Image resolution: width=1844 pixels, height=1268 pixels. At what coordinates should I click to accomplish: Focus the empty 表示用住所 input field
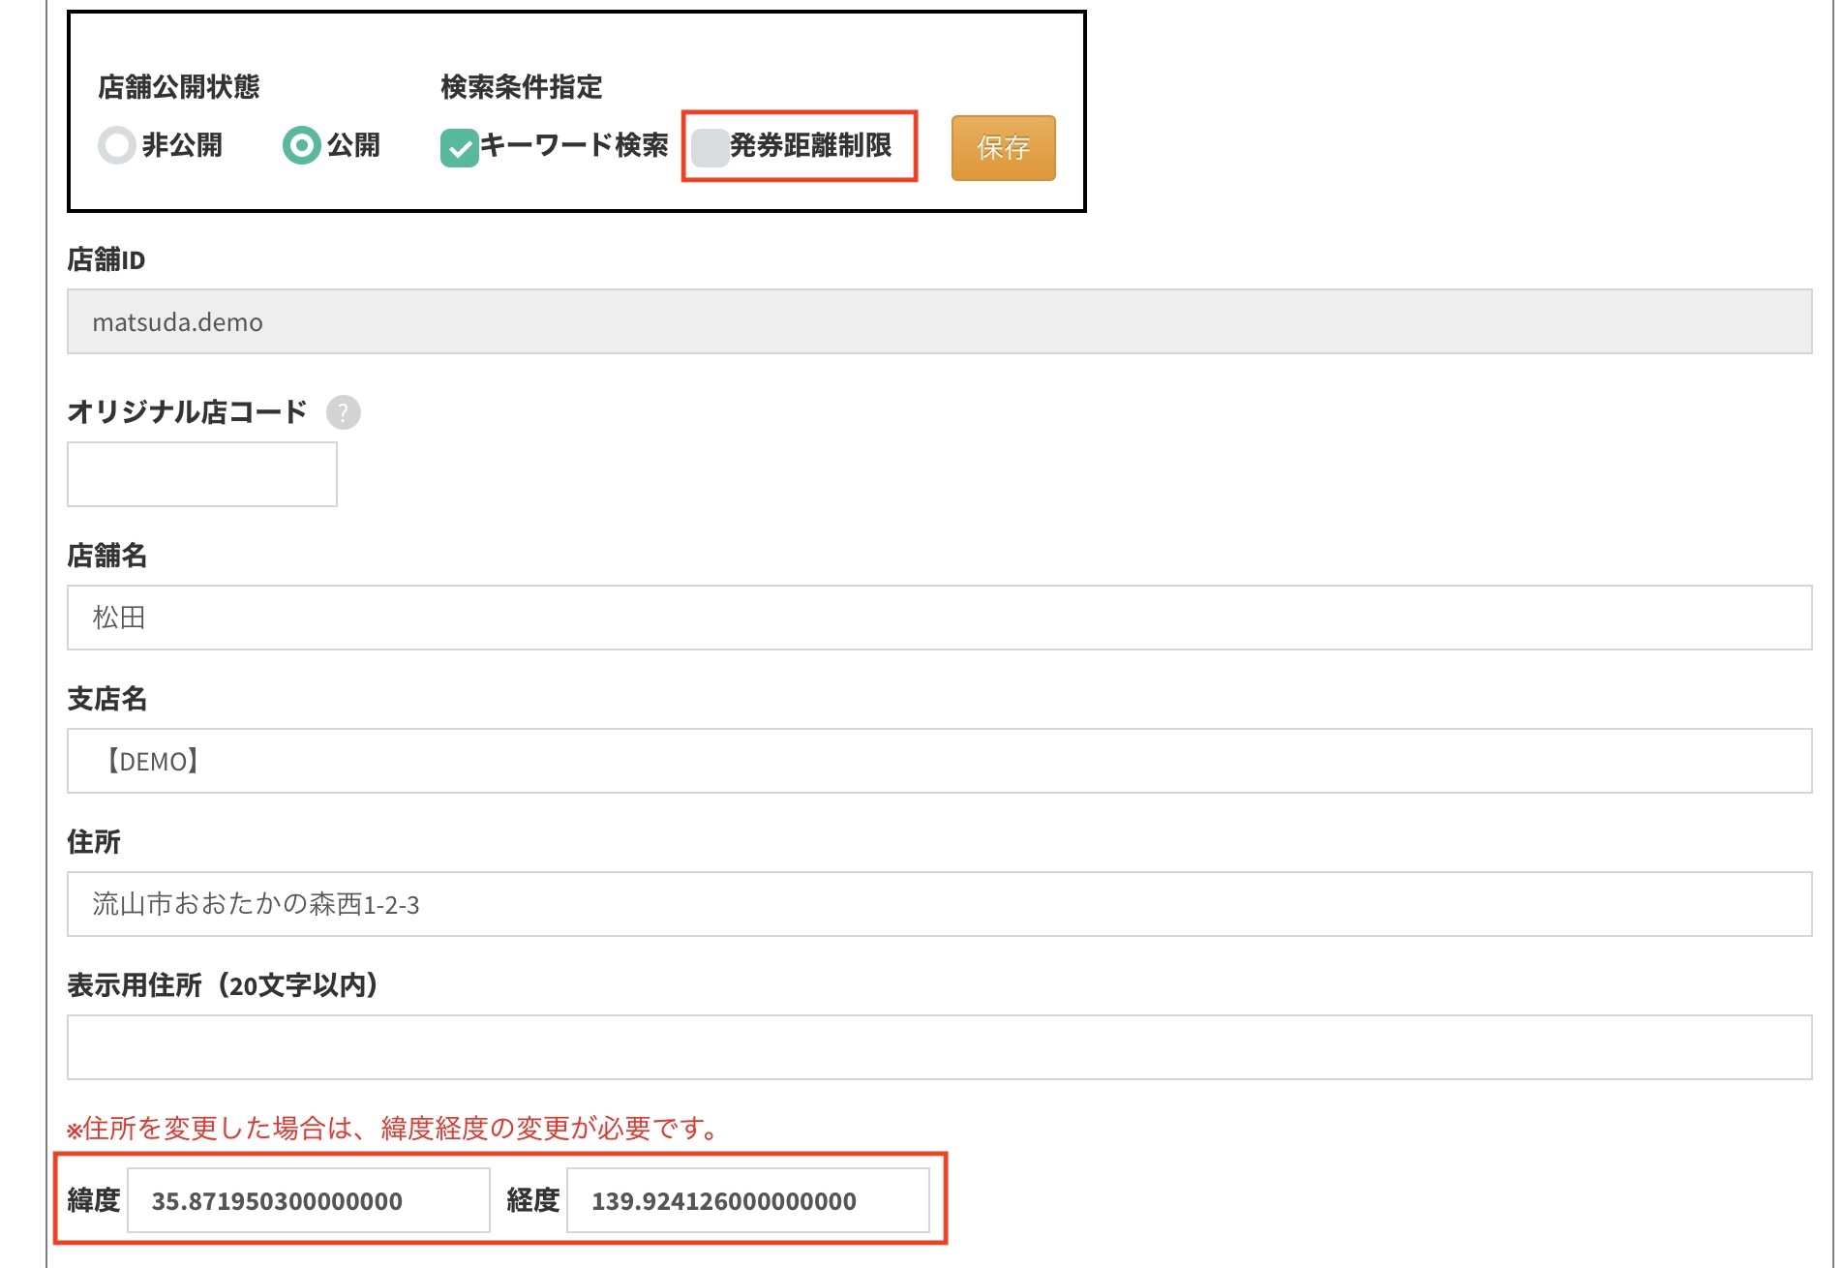point(938,1047)
